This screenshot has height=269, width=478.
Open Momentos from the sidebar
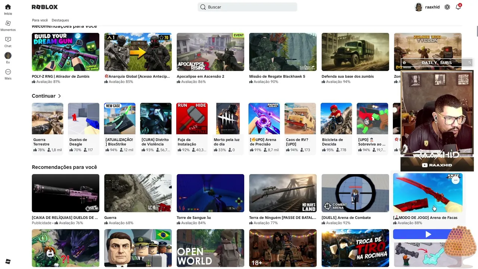click(x=8, y=26)
